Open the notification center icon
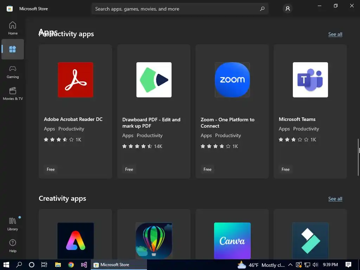360x270 pixels. [348, 265]
